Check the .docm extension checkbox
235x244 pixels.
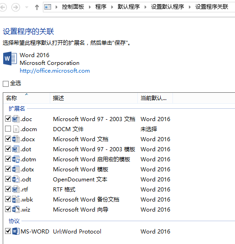(8, 129)
